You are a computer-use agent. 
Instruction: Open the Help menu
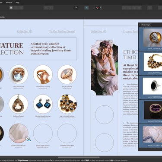(x=17, y=3)
